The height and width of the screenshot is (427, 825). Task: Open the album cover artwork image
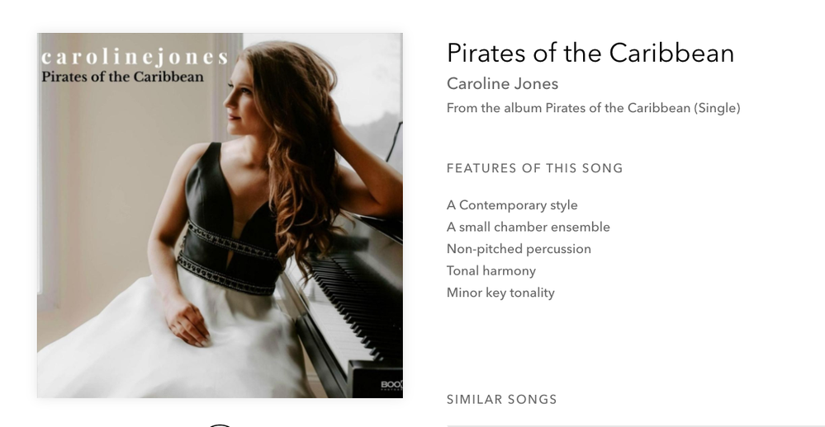220,215
